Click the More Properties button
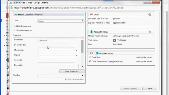The height and width of the screenshot is (95, 169). coord(72,71)
